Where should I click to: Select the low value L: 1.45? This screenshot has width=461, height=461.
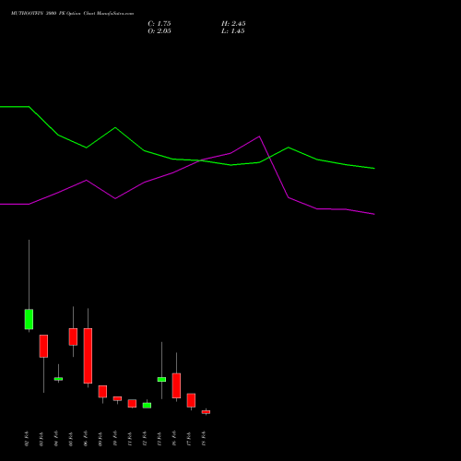tap(233, 31)
